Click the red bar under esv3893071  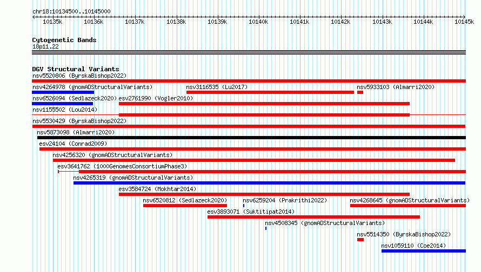313,217
